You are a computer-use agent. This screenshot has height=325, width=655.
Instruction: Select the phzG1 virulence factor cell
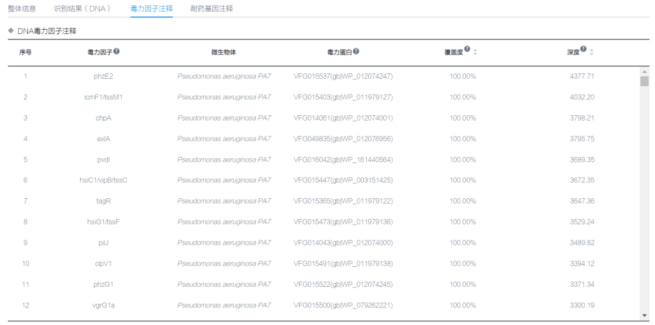coord(103,284)
